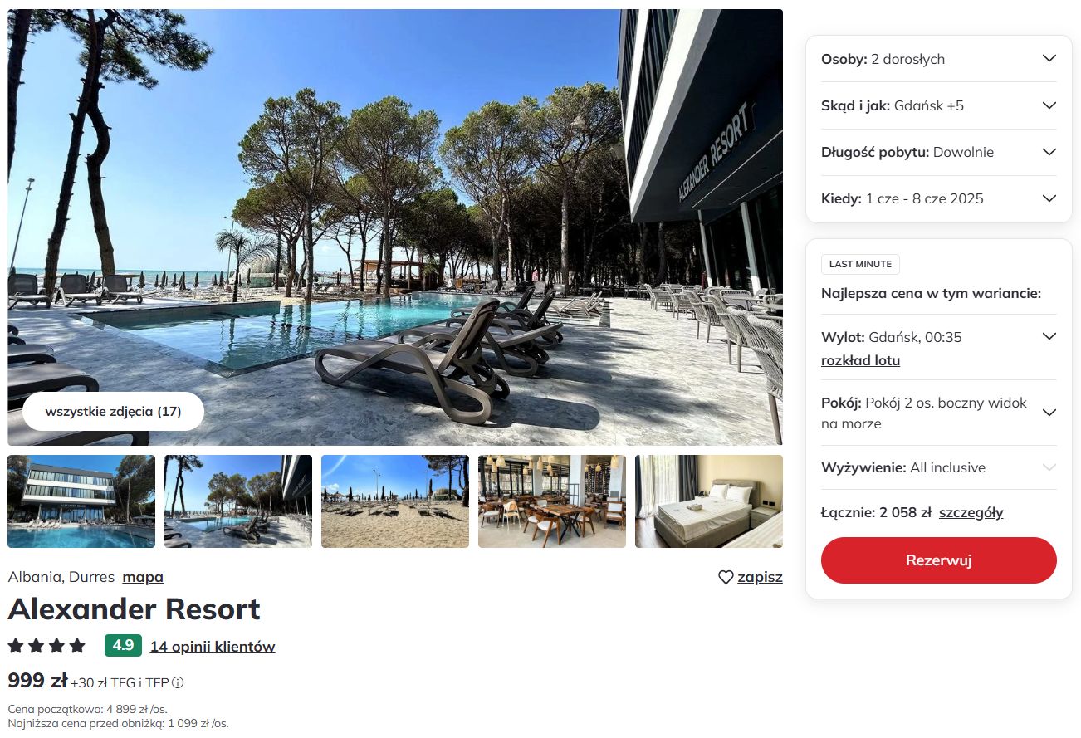Image resolution: width=1081 pixels, height=738 pixels.
Task: Click the four-star hotel rating
Action: pos(46,646)
